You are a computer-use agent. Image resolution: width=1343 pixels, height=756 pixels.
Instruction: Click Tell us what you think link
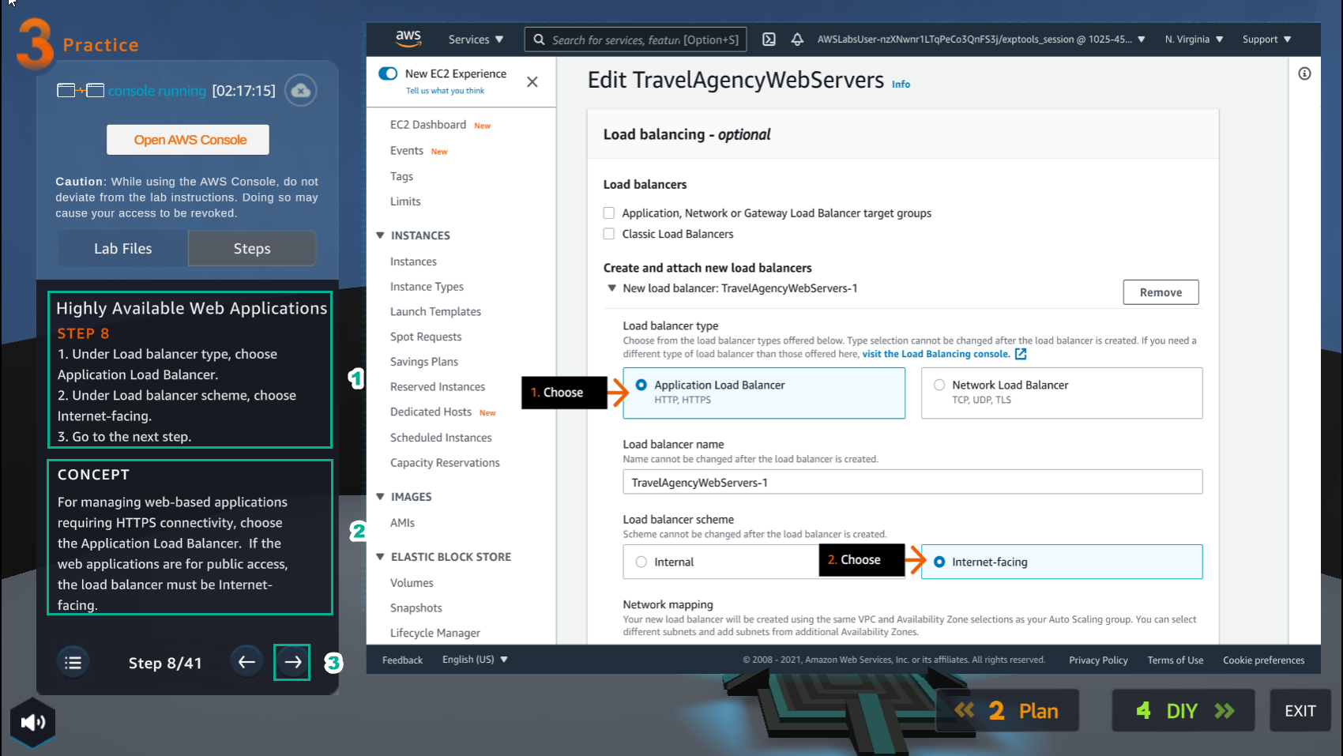point(445,91)
